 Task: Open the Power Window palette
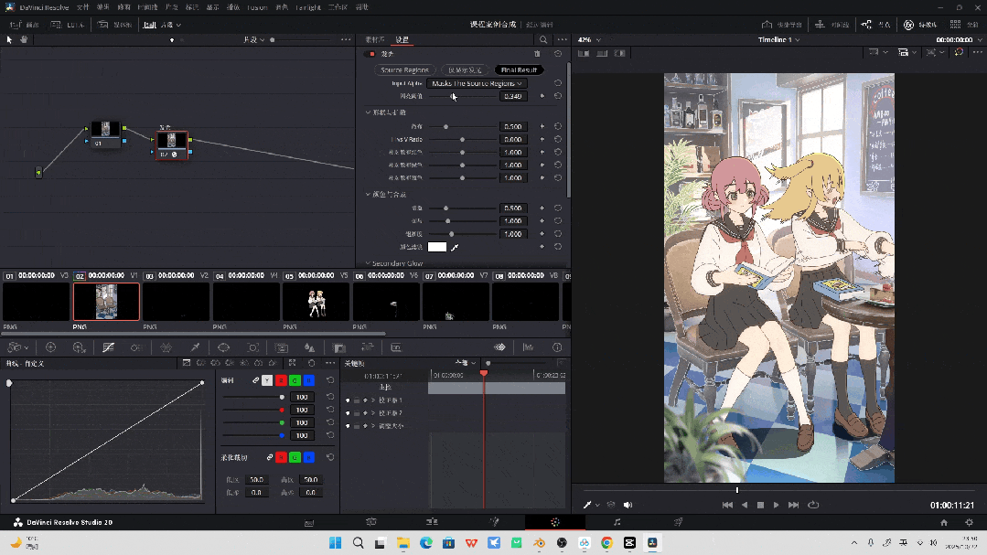(x=223, y=347)
